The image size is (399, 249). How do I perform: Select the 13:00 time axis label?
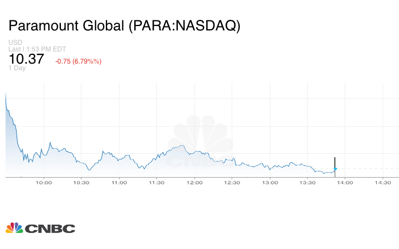(x=269, y=182)
